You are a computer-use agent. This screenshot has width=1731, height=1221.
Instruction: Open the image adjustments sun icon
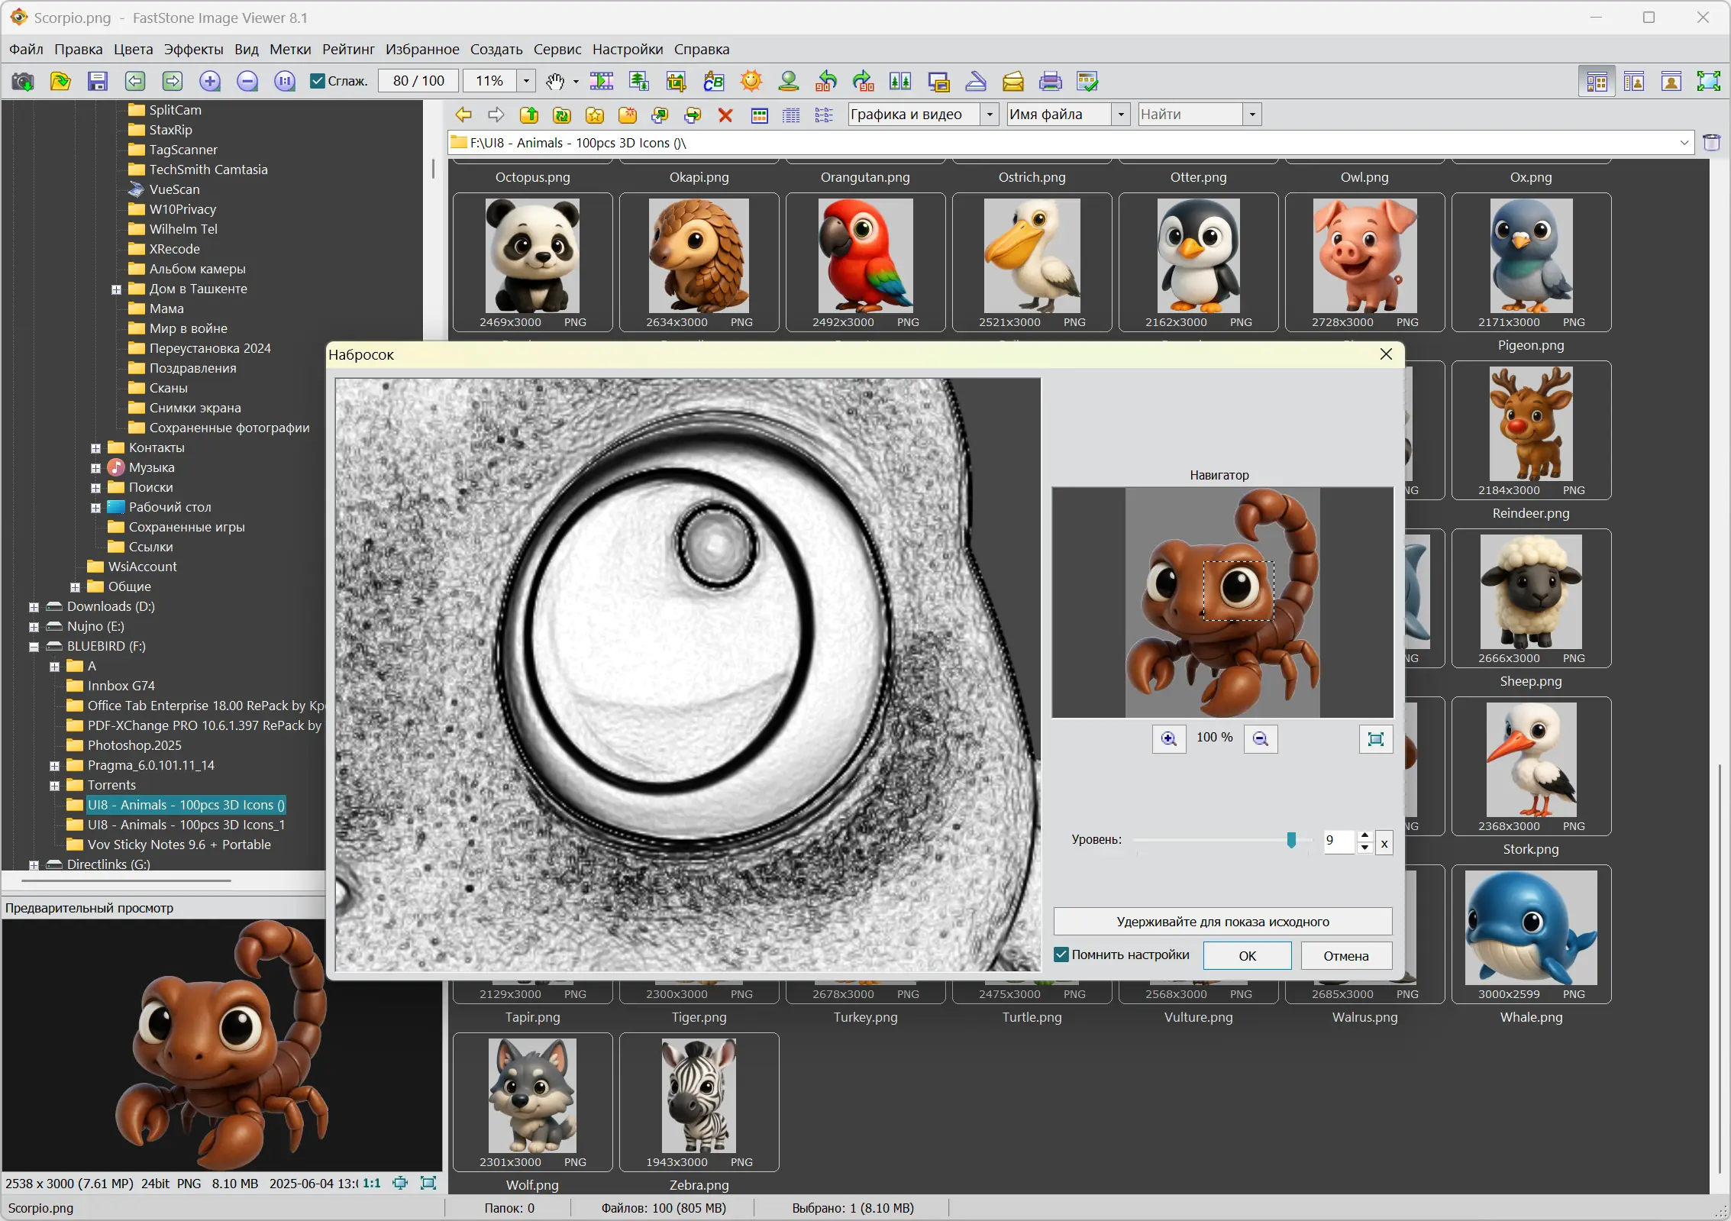tap(750, 81)
